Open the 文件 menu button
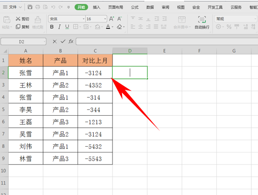 point(12,7)
